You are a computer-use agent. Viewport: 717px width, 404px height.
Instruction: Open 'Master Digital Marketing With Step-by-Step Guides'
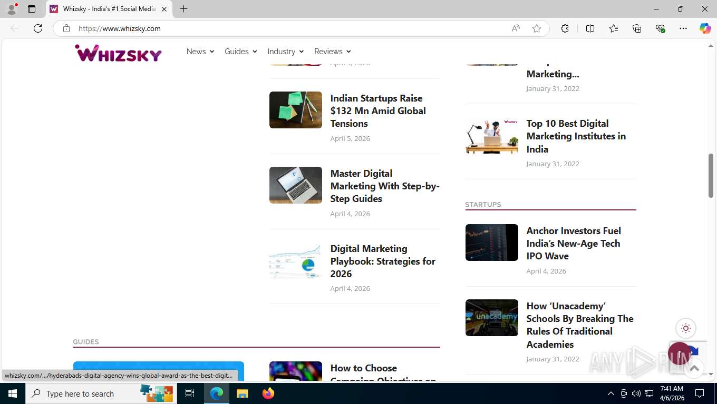pos(385,186)
